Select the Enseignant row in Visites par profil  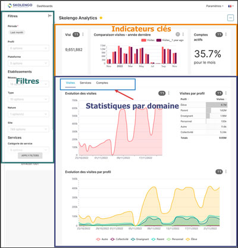[203, 116]
